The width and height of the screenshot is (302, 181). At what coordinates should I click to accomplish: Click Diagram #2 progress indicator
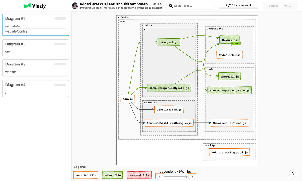60,44
